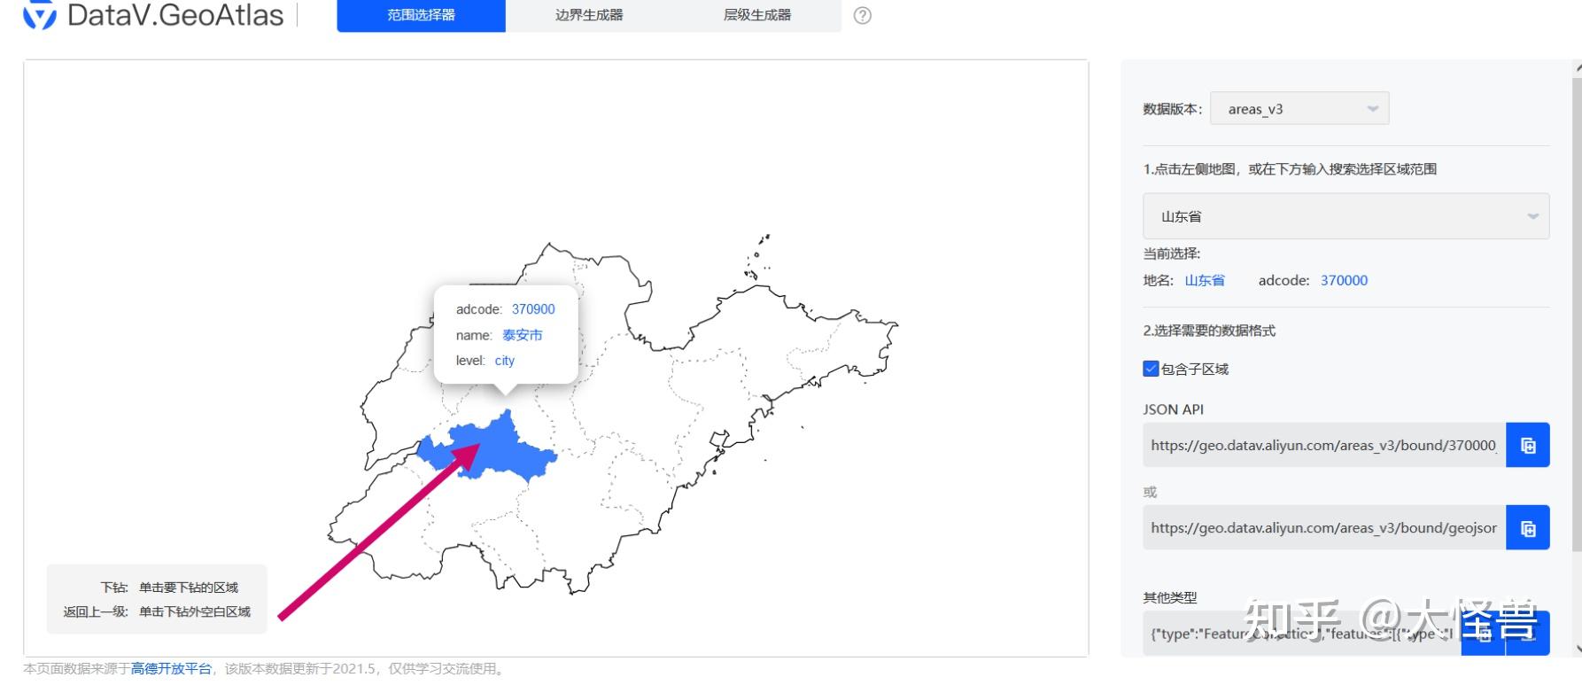Click the 返回上一级 hint text
Image resolution: width=1582 pixels, height=685 pixels.
tap(157, 611)
